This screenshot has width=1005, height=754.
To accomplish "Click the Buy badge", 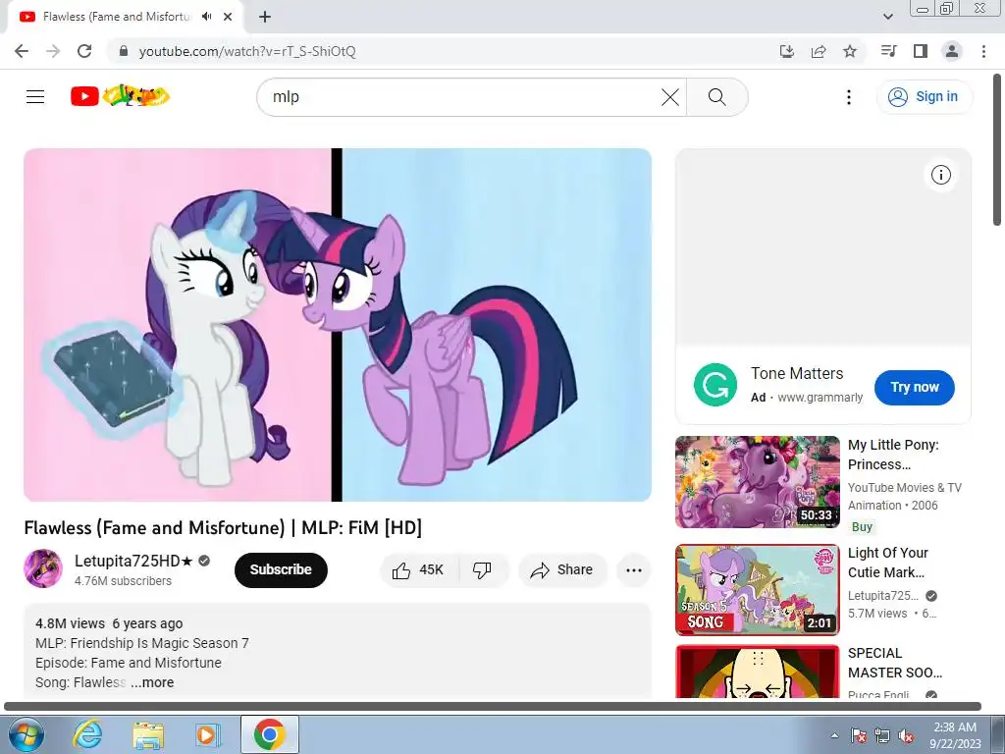I will coord(862,527).
